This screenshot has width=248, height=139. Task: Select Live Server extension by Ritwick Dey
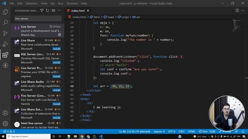tap(38, 31)
